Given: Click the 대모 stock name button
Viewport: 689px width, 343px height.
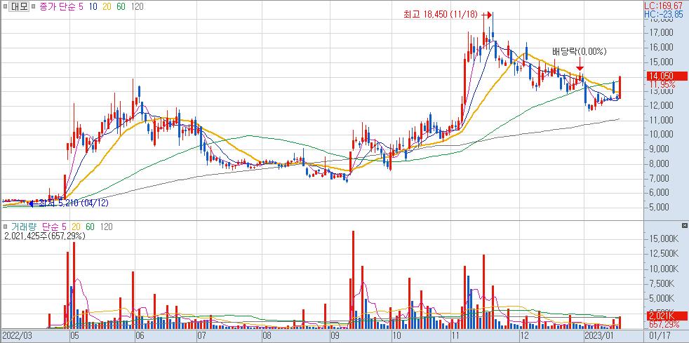Looking at the screenshot, I should [x=19, y=7].
